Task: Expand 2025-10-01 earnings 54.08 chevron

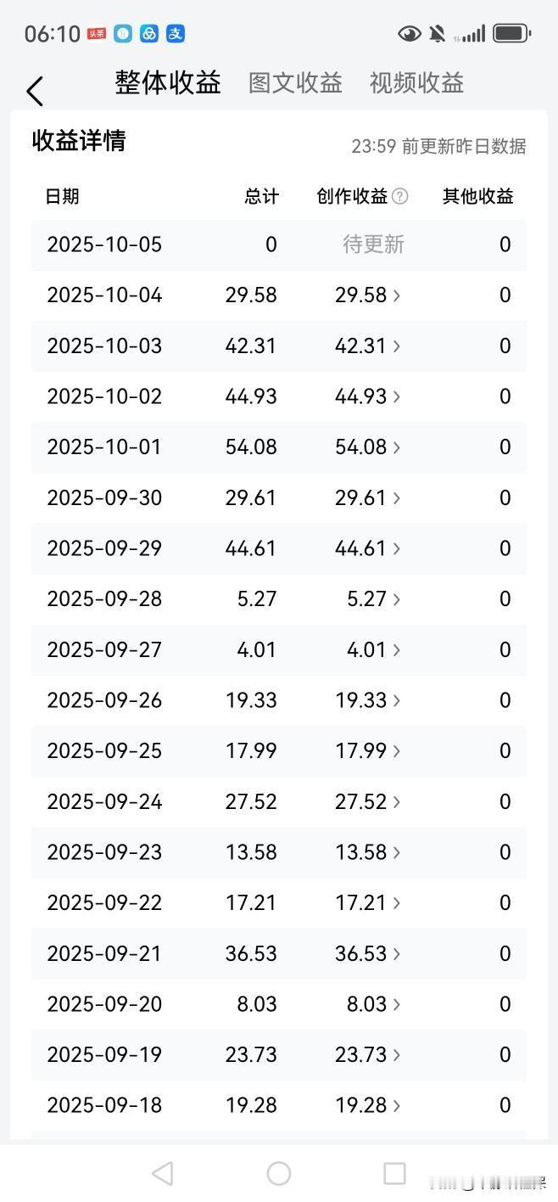Action: pyautogui.click(x=397, y=447)
